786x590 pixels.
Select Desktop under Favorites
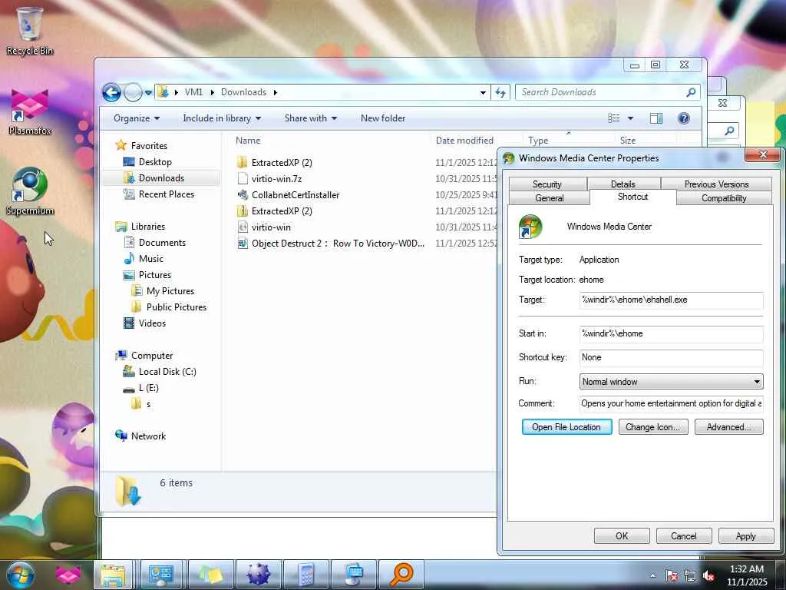pos(155,162)
